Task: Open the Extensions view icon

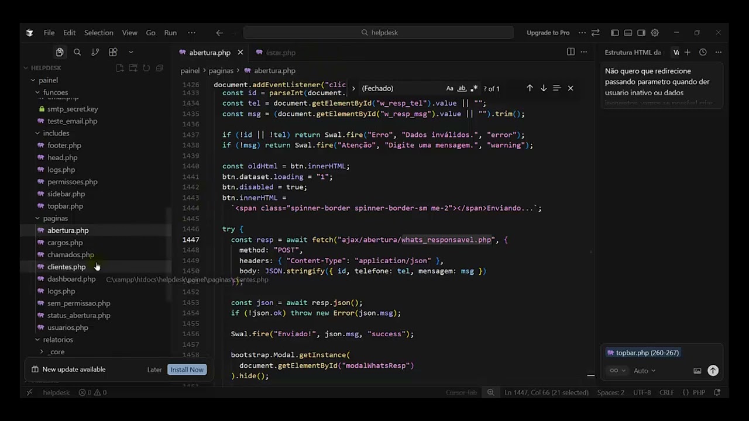Action: [113, 53]
